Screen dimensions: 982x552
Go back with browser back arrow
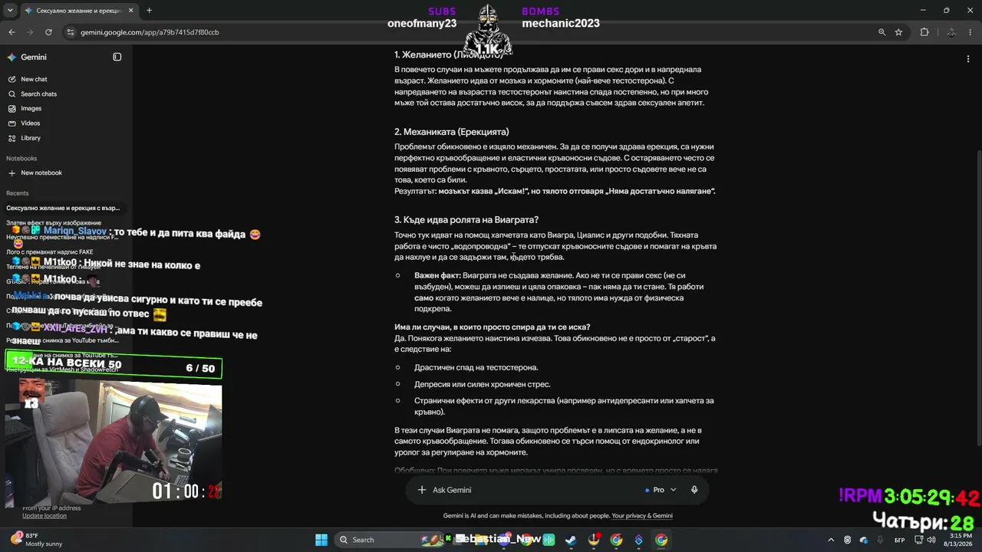(x=12, y=32)
